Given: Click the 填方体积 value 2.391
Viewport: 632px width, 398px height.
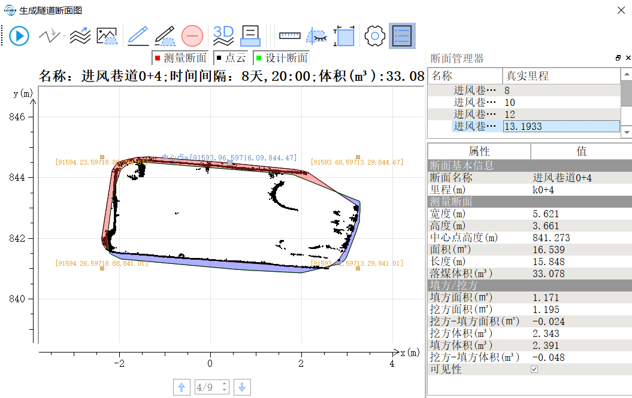Looking at the screenshot, I should 546,346.
